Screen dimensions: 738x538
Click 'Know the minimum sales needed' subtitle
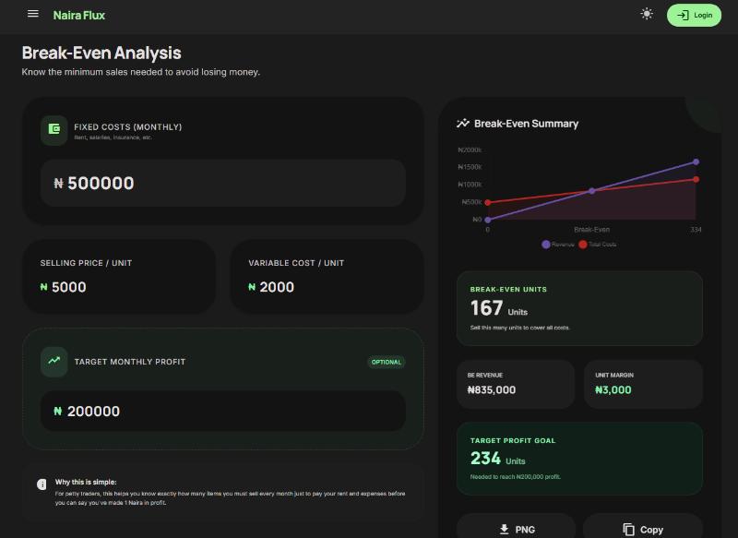click(141, 72)
